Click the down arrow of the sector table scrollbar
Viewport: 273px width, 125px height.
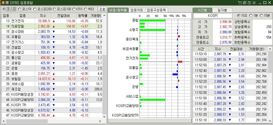click(x=104, y=117)
